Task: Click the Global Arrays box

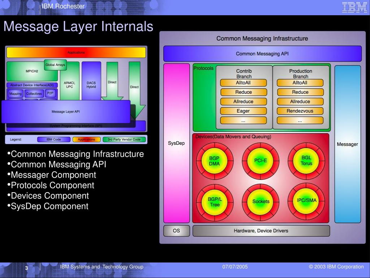Action: [x=55, y=65]
